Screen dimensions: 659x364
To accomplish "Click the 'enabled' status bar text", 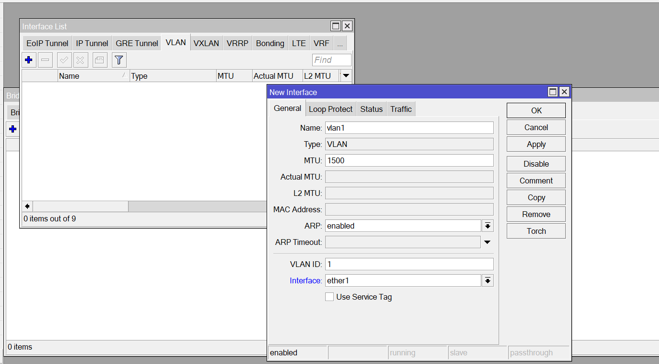I will [x=284, y=352].
